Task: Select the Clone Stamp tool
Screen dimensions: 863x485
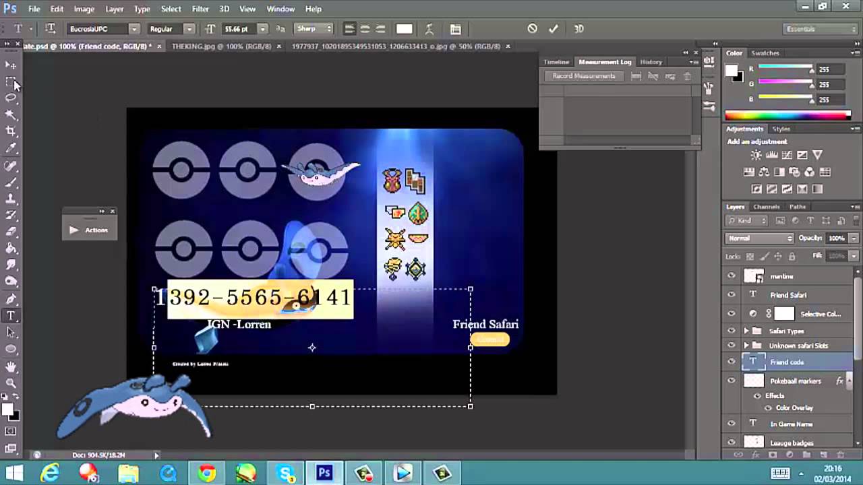Action: pos(11,199)
